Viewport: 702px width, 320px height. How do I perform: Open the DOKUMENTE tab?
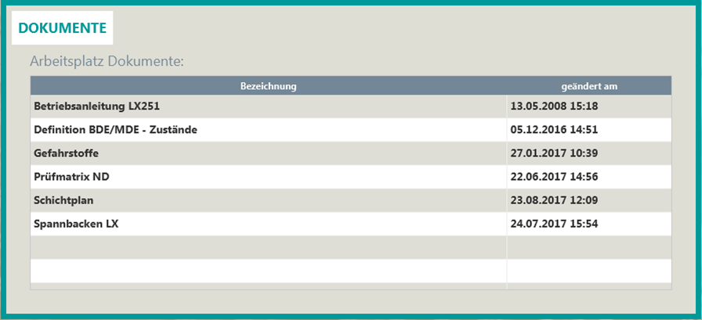(x=62, y=28)
